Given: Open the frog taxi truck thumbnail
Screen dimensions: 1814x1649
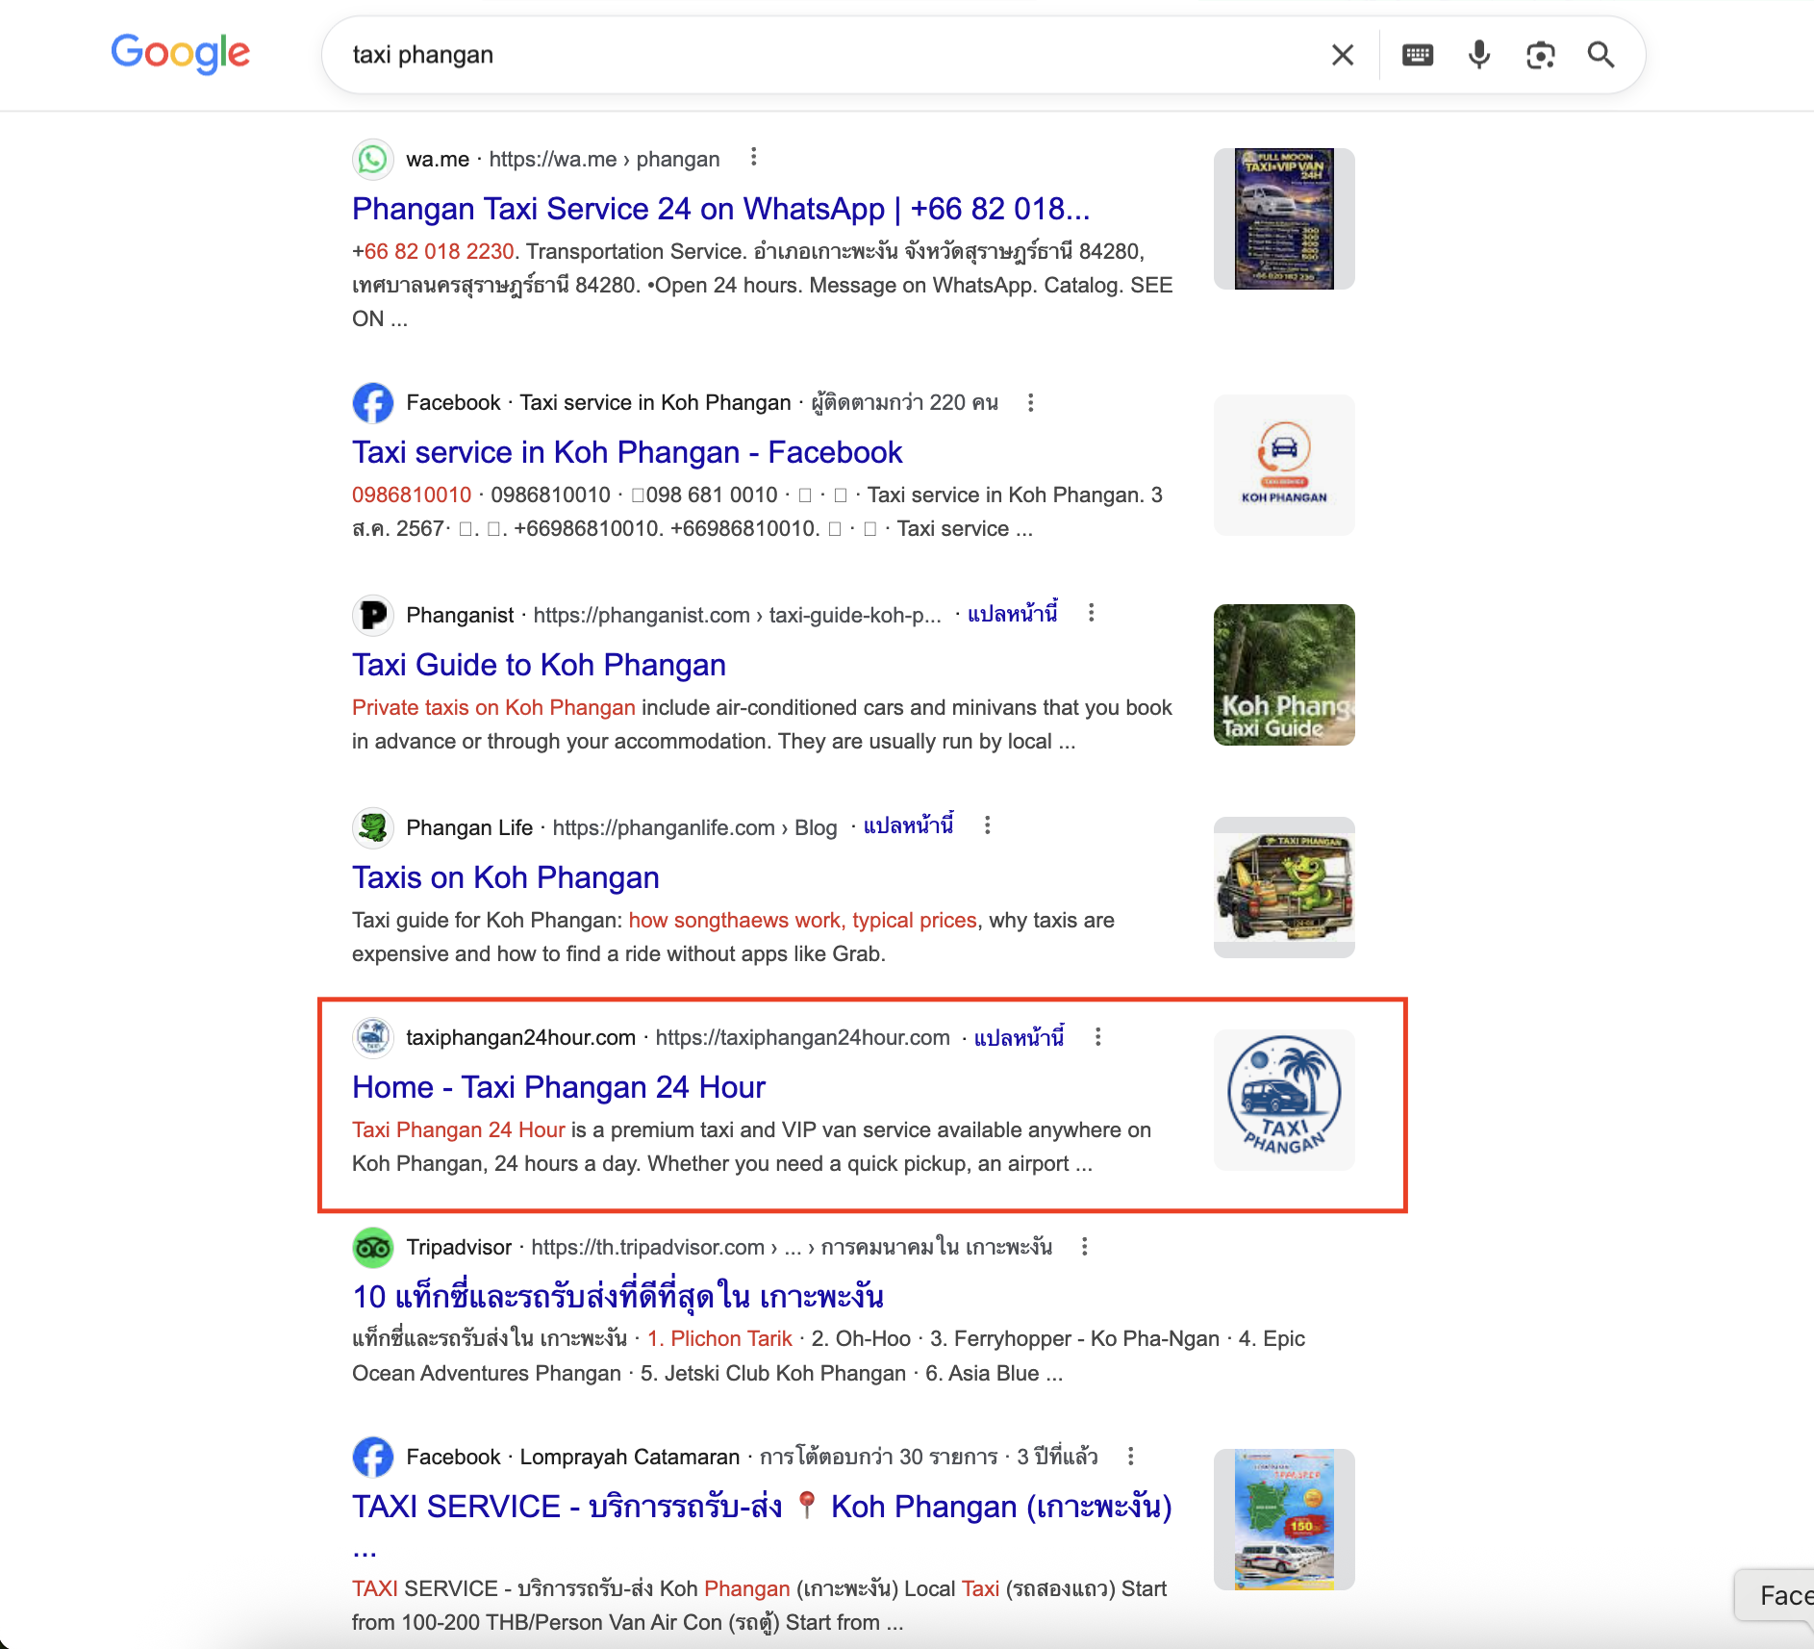Looking at the screenshot, I should tap(1284, 887).
